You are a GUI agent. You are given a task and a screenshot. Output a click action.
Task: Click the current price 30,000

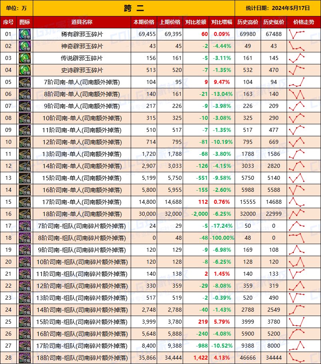pyautogui.click(x=147, y=214)
